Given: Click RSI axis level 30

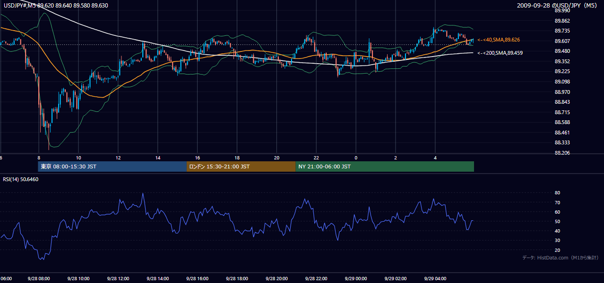Looking at the screenshot, I should (x=557, y=241).
